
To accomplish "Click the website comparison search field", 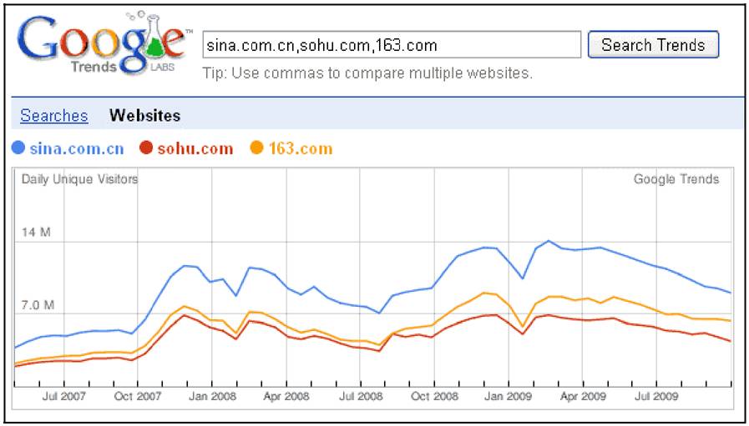I will pyautogui.click(x=392, y=45).
